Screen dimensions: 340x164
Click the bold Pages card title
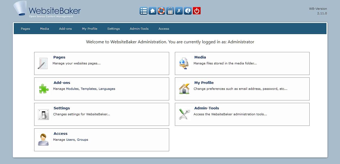(x=59, y=57)
